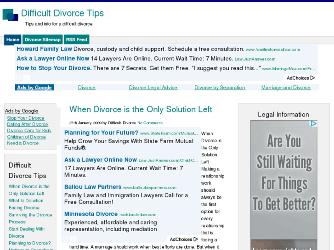Screen dimensions: 334x250
Task: Click the Dating After Divorce sidebar link
Action: [x=28, y=124]
